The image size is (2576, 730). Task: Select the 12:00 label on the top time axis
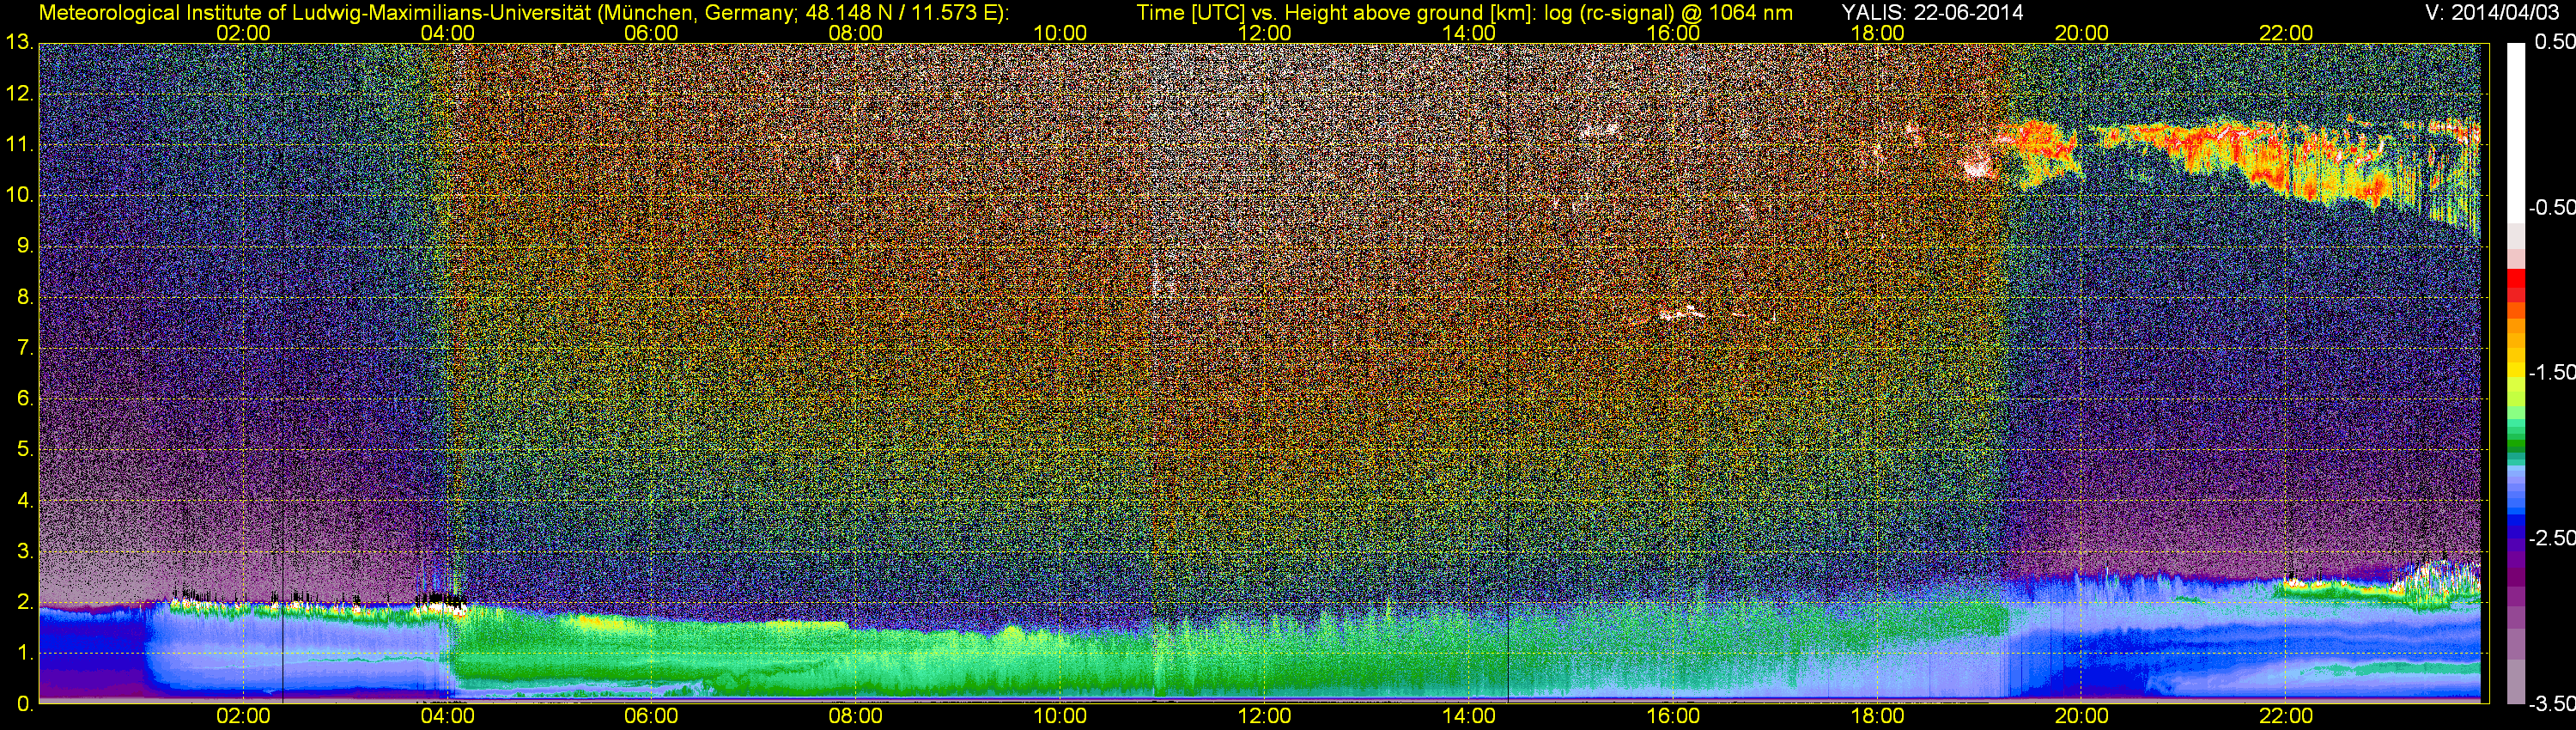[x=1264, y=33]
